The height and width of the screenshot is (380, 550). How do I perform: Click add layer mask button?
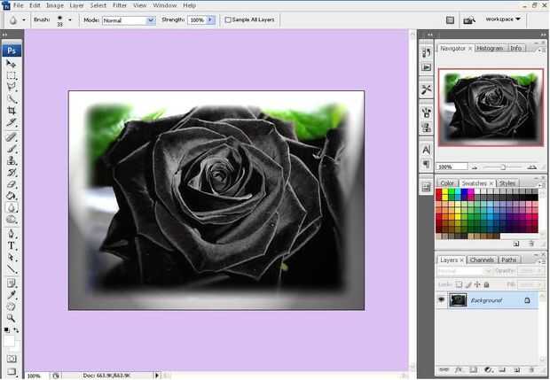click(x=473, y=370)
